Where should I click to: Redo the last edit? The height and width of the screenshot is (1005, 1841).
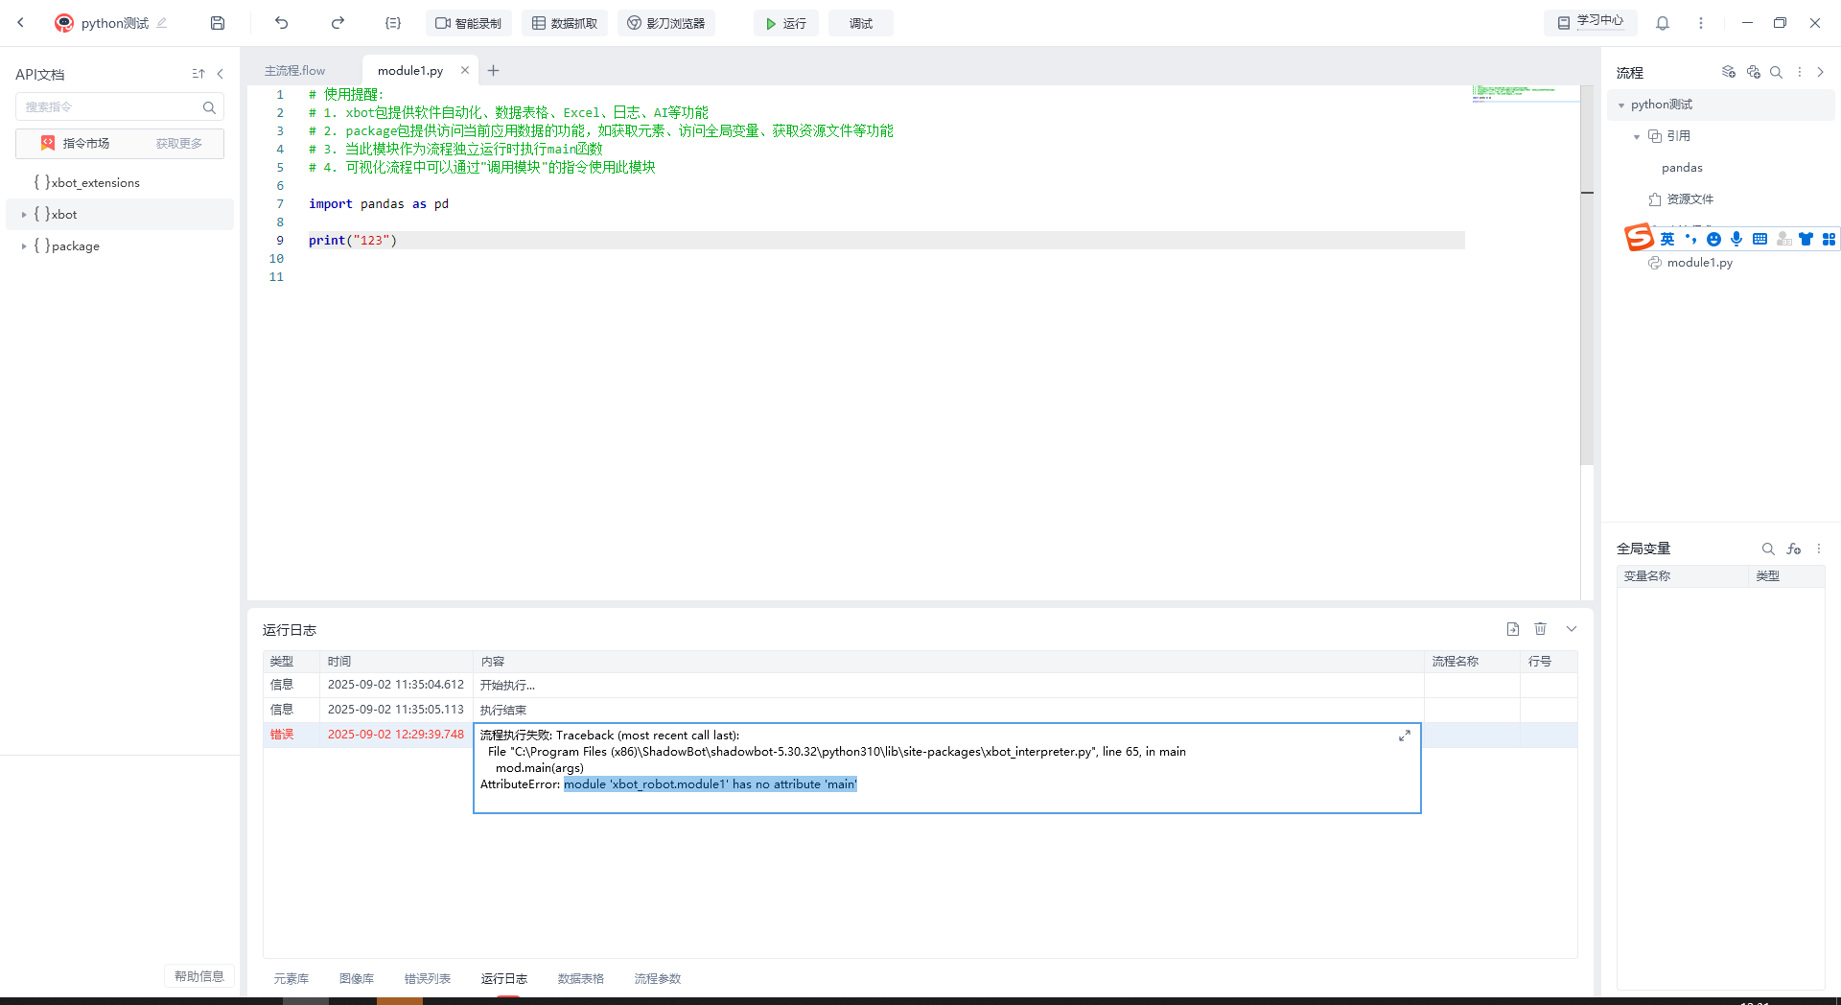click(x=338, y=23)
